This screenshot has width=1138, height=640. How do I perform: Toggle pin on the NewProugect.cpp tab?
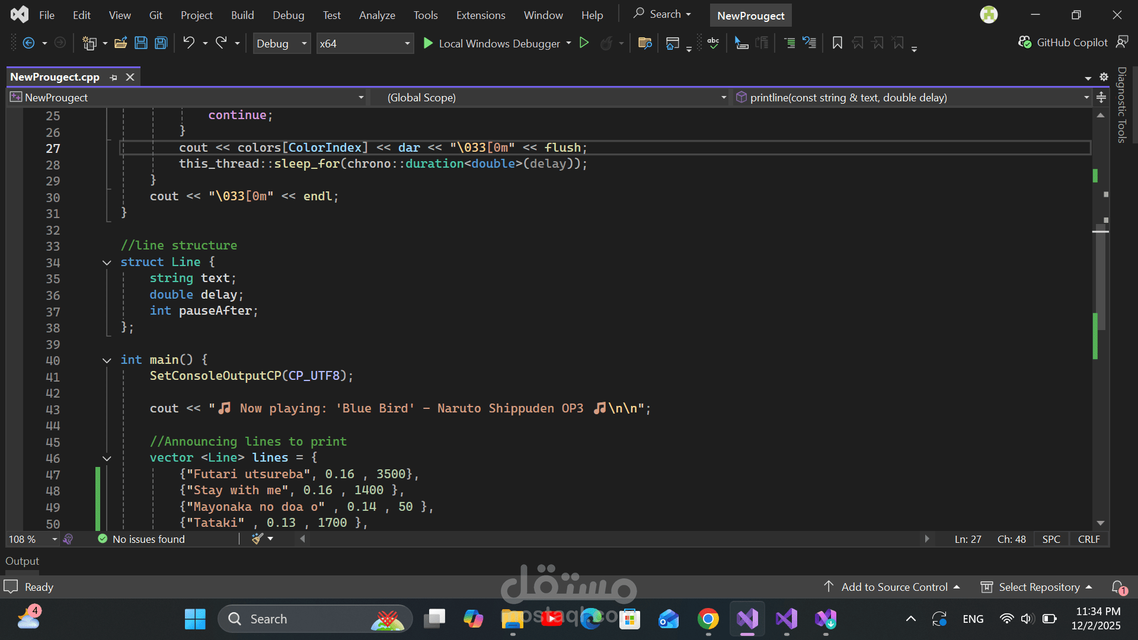(x=114, y=77)
